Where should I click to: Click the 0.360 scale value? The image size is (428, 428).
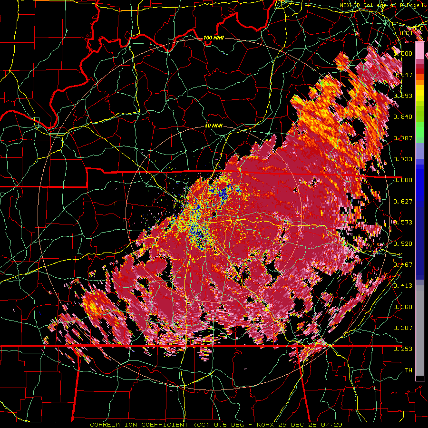[403, 307]
